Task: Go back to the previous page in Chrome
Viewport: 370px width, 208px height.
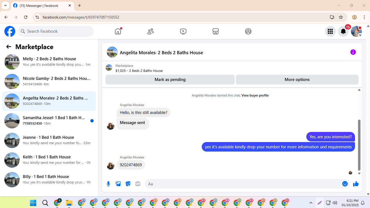Action: (x=6, y=17)
